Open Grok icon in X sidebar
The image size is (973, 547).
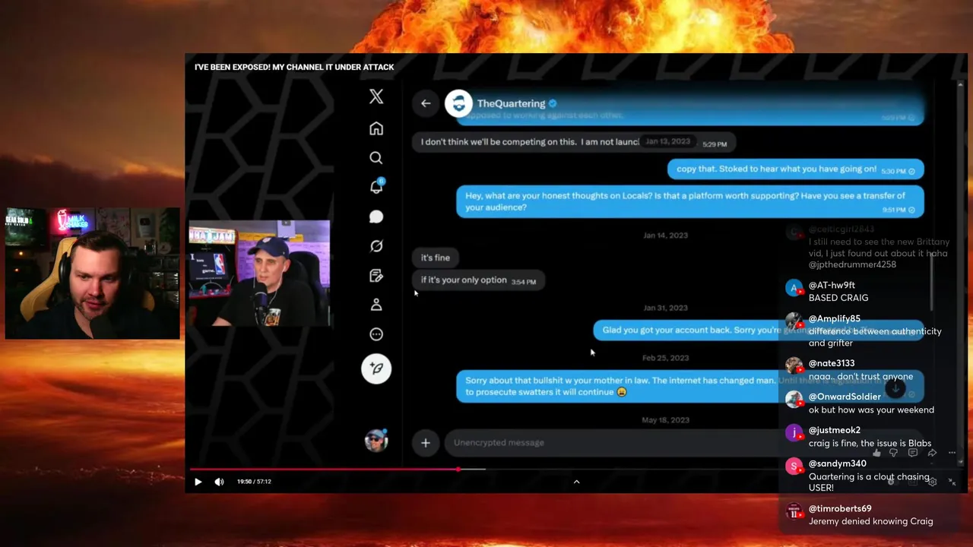(376, 246)
